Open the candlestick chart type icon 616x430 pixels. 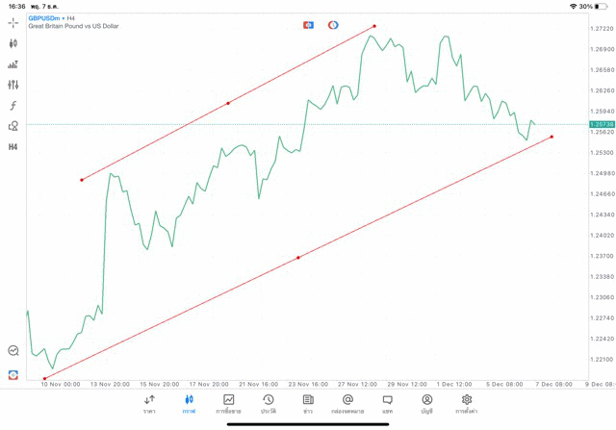click(13, 43)
